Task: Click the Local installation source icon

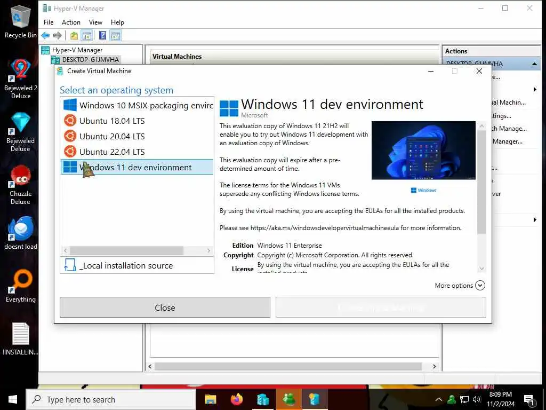Action: point(70,265)
